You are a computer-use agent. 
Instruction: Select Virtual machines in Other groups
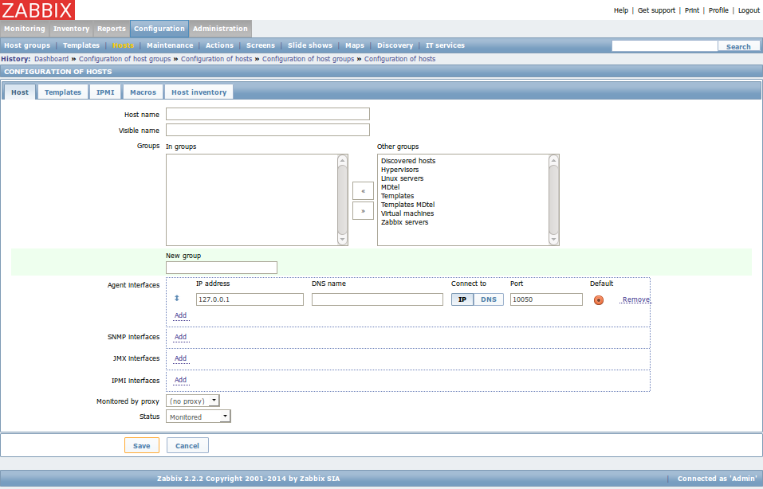tap(407, 213)
